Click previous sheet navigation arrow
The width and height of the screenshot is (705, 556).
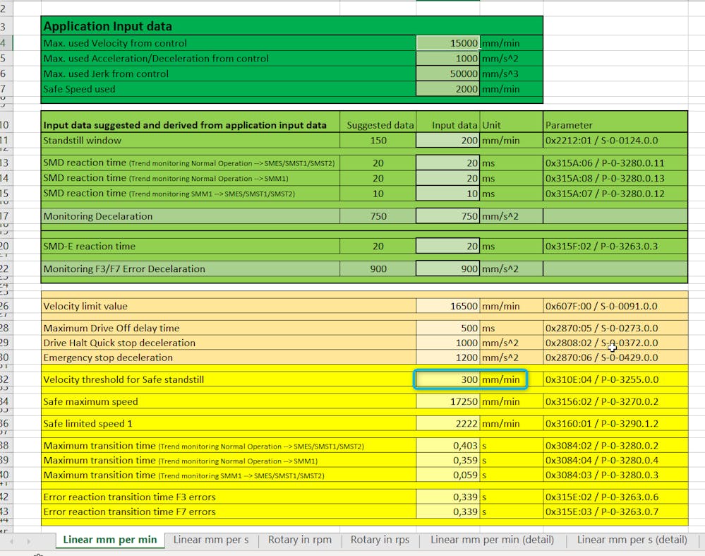[x=11, y=541]
